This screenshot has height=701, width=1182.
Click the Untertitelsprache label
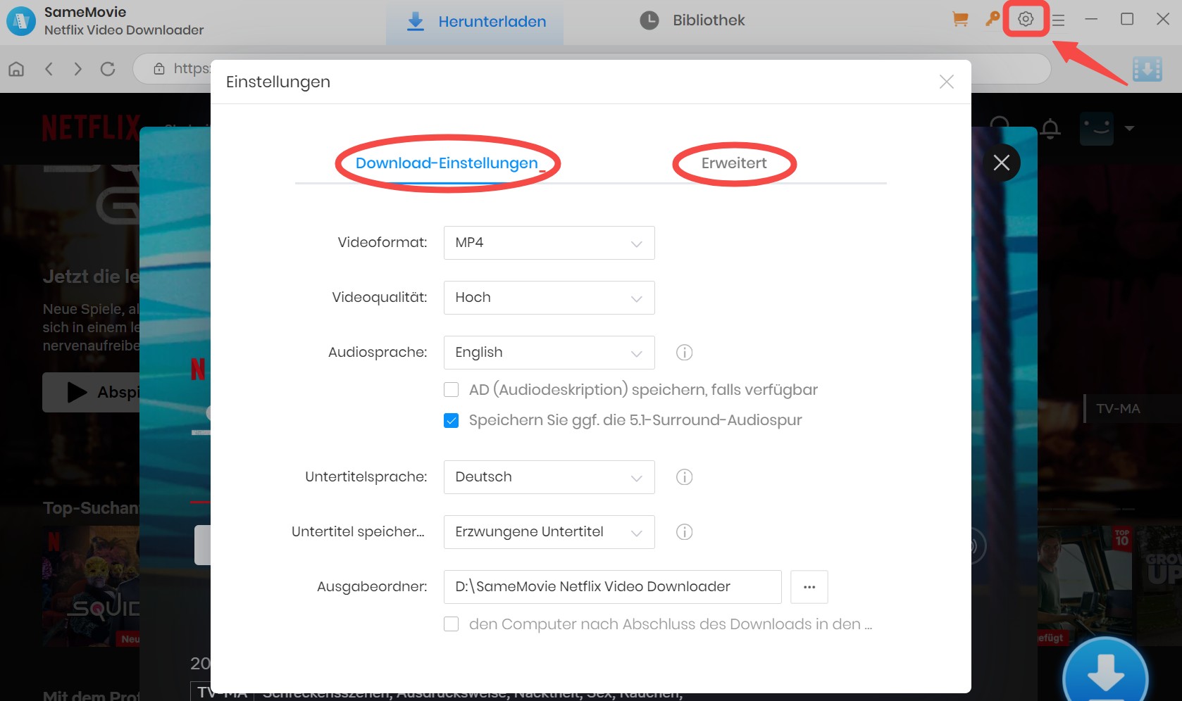366,477
